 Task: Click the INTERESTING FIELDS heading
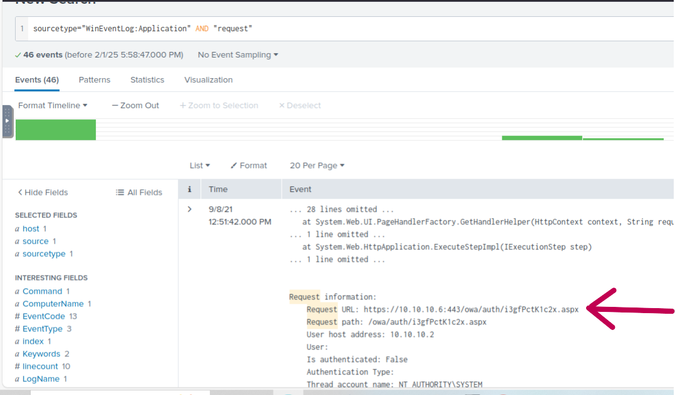click(x=51, y=277)
